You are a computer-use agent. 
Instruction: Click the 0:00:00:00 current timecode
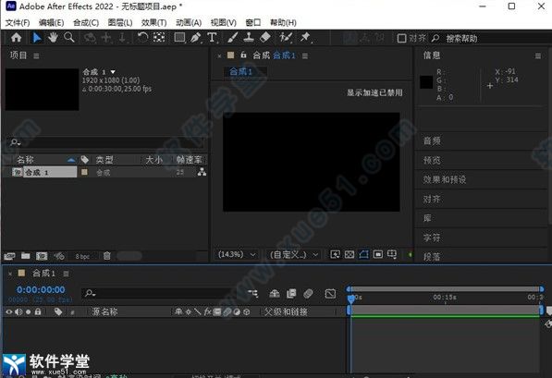[41, 289]
